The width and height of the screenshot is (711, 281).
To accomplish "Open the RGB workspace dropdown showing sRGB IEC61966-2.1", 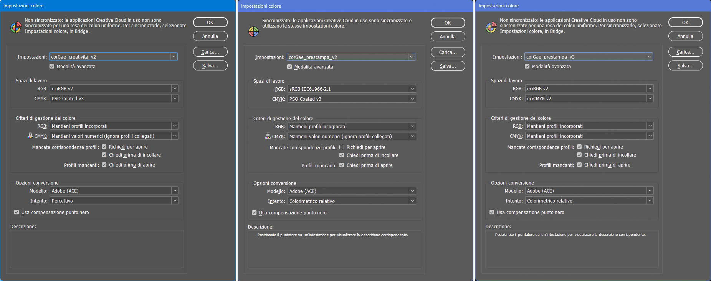I will click(352, 89).
